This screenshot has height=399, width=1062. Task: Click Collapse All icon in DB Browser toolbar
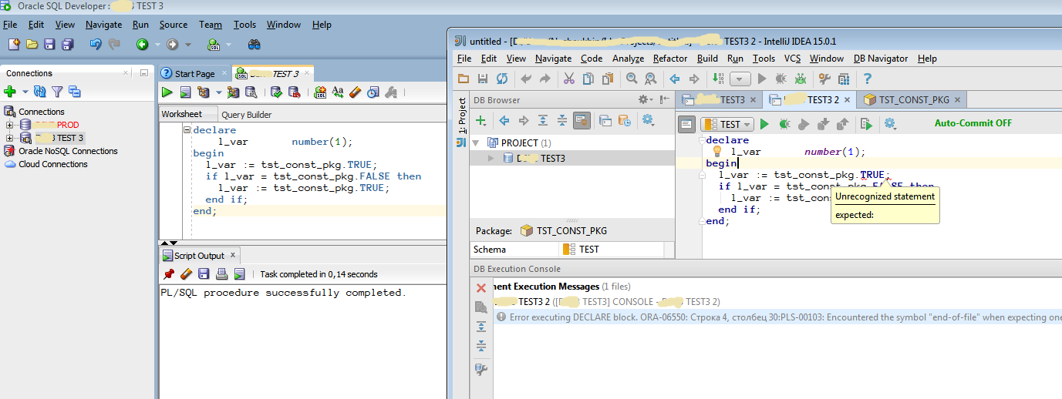(562, 120)
